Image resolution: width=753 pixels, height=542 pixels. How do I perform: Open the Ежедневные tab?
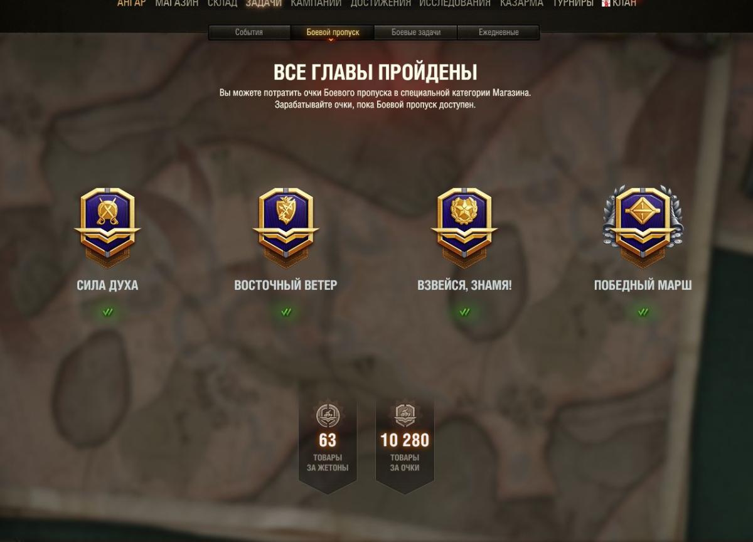pos(498,33)
